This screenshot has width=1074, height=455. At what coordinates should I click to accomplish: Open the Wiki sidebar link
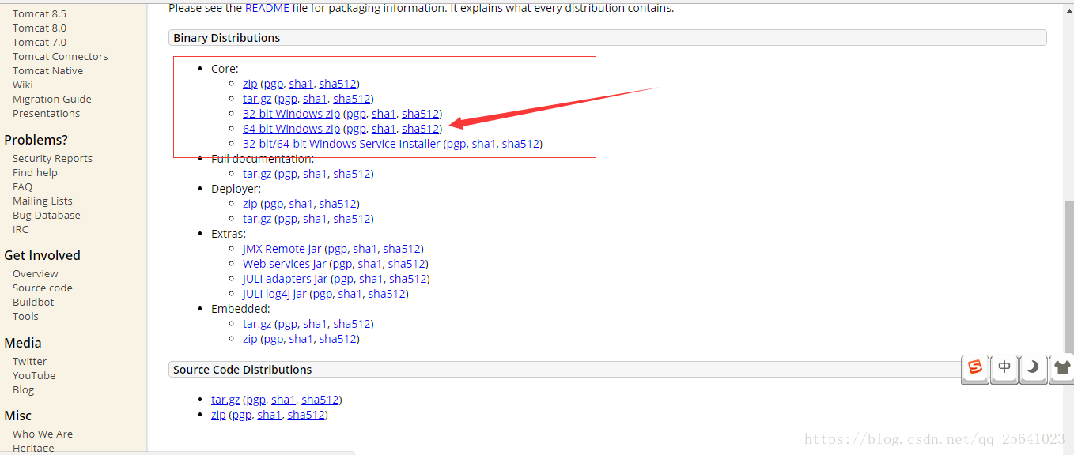(x=23, y=85)
